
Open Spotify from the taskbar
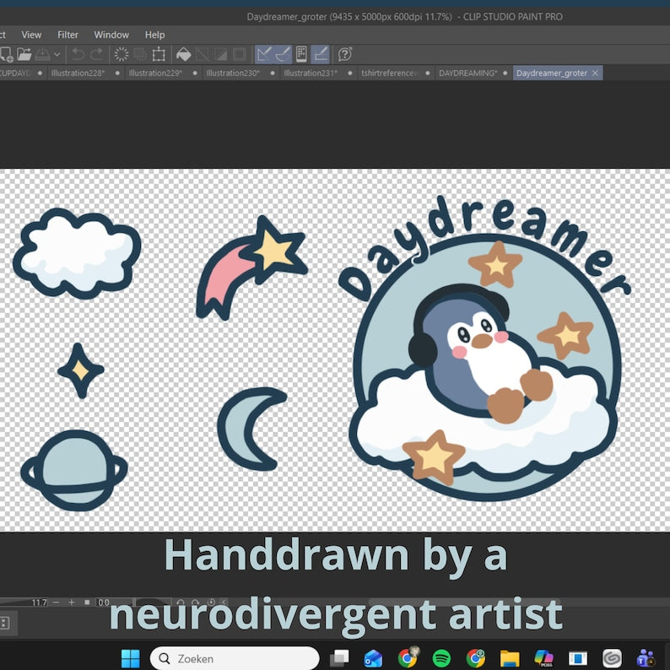441,658
